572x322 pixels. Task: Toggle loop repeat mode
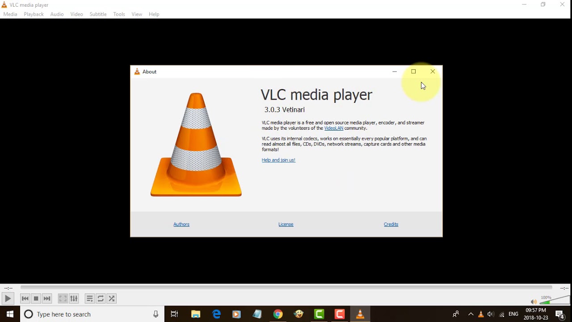pyautogui.click(x=101, y=299)
